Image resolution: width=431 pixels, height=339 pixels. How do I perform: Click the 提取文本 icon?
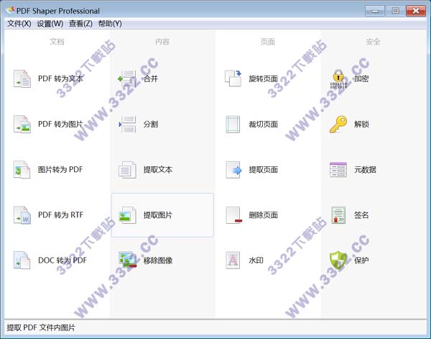(x=127, y=170)
